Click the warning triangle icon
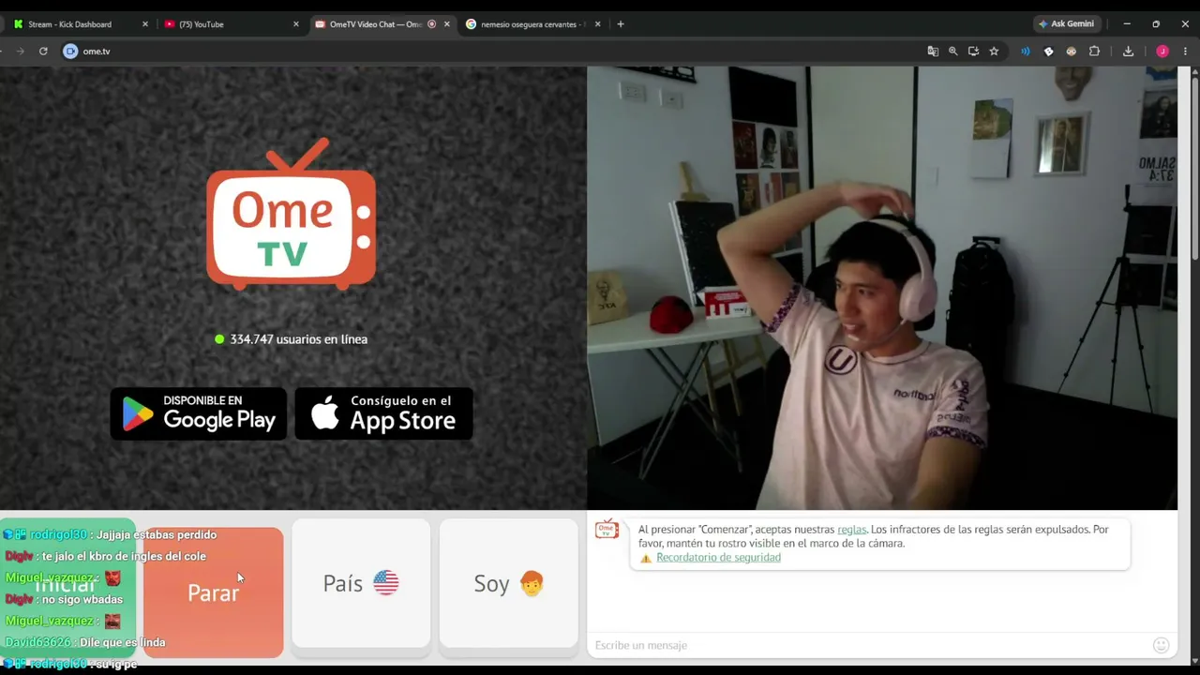The width and height of the screenshot is (1200, 675). 646,558
